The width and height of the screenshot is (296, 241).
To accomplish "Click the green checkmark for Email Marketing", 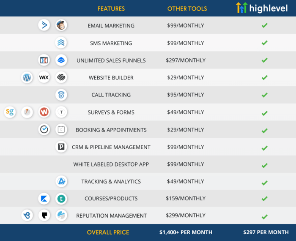I will (x=264, y=25).
